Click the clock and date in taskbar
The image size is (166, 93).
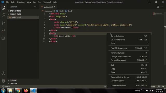(159, 91)
